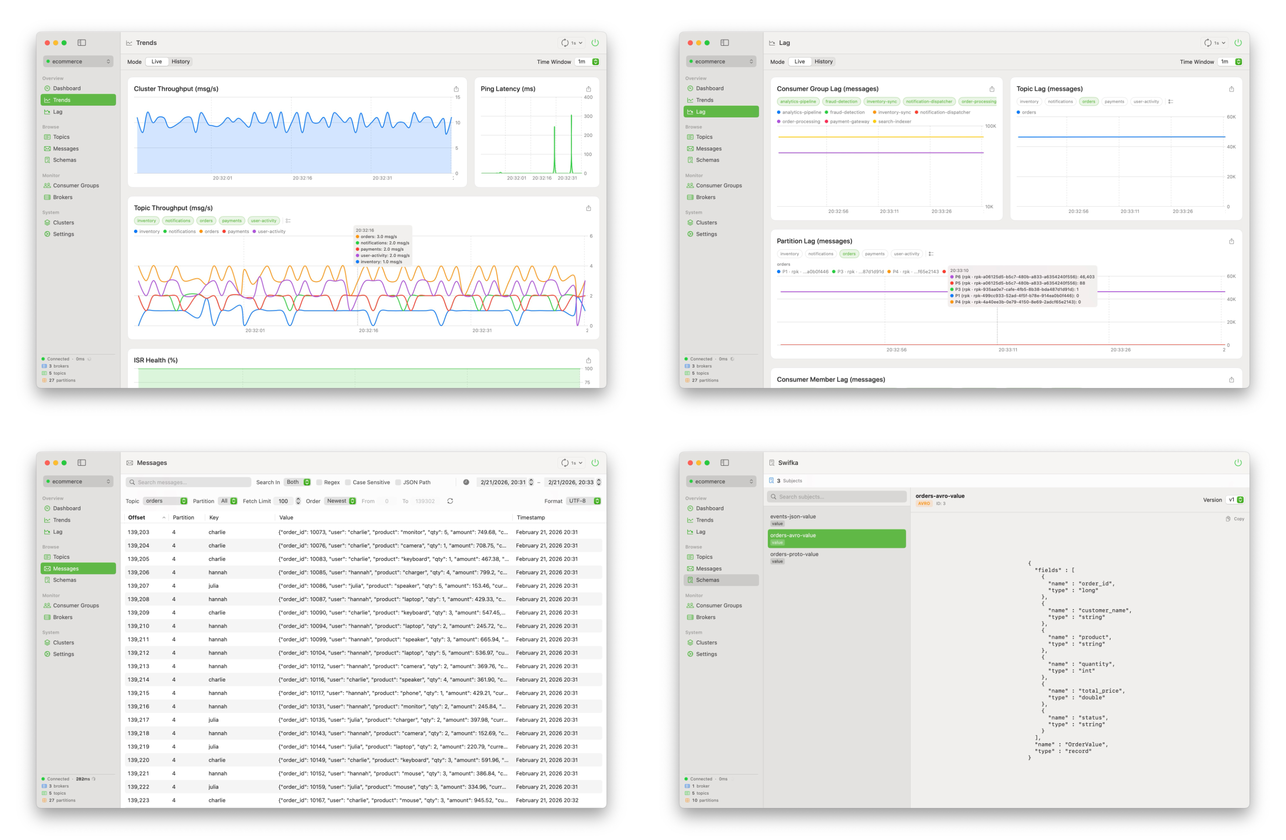This screenshot has height=840, width=1286.
Task: Open ecommerce cluster selector in Trends window
Action: pos(78,62)
